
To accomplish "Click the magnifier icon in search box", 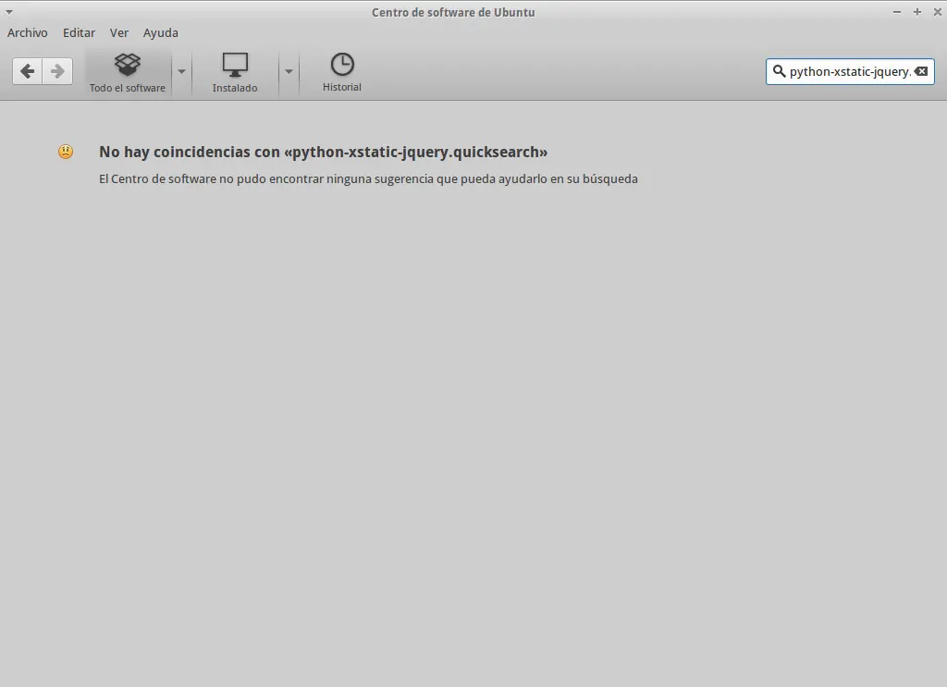I will (x=779, y=72).
